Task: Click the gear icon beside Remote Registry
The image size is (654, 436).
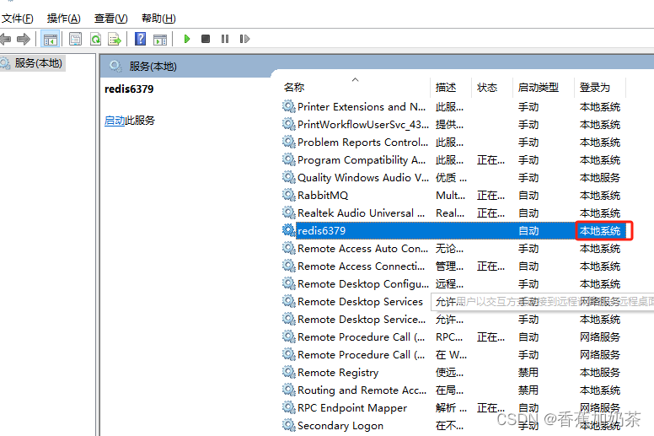Action: [x=288, y=372]
